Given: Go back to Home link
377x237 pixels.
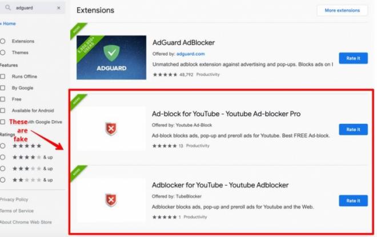Looking at the screenshot, I should [x=8, y=23].
